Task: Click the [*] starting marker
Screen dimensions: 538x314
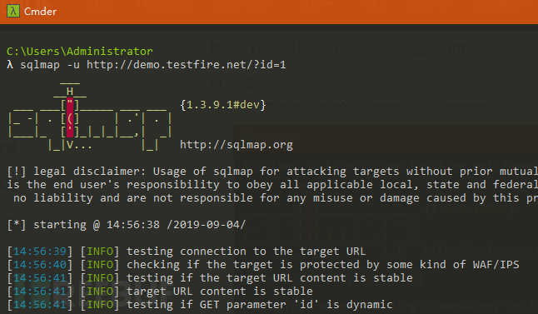Action: tap(17, 225)
